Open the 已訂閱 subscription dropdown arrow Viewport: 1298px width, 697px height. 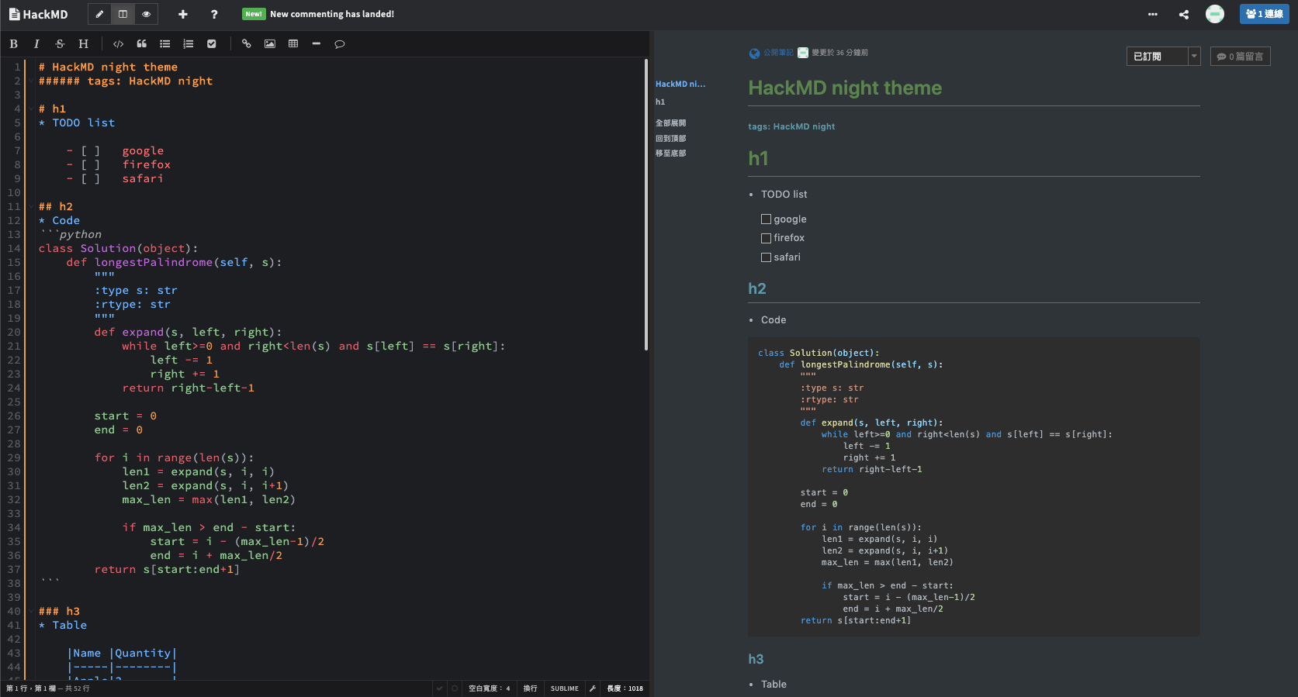(1194, 57)
